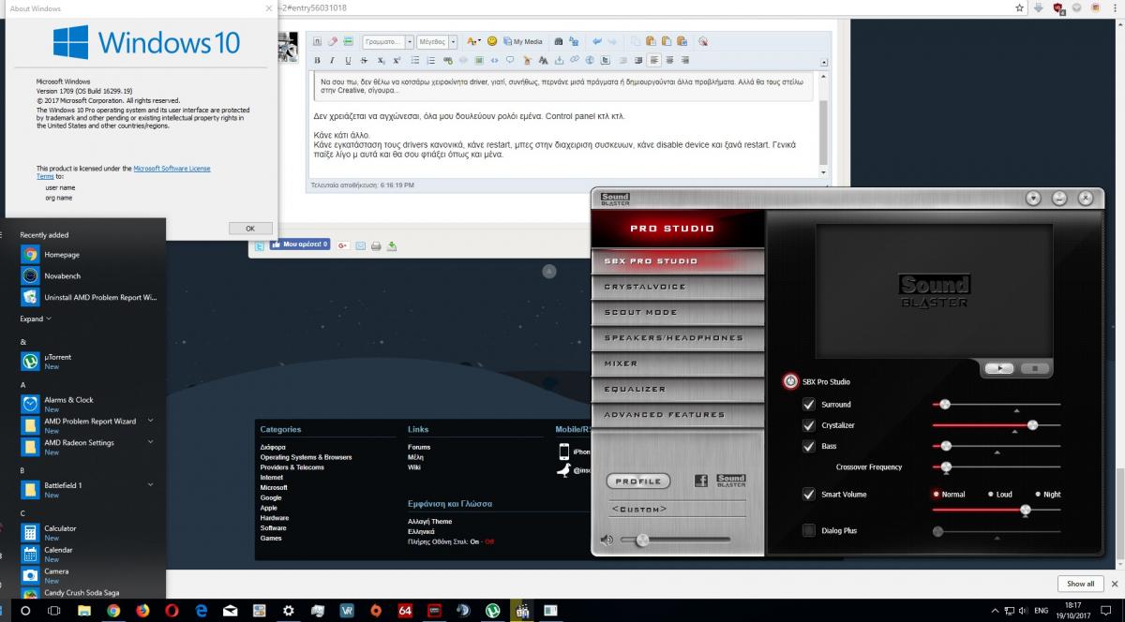Open Calculator from the Start menu
This screenshot has width=1125, height=622.
88,532
